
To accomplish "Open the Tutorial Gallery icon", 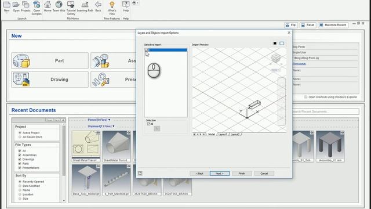I will 71,5.
